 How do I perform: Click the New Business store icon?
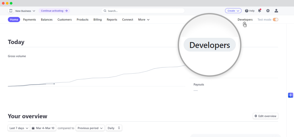tap(11, 11)
